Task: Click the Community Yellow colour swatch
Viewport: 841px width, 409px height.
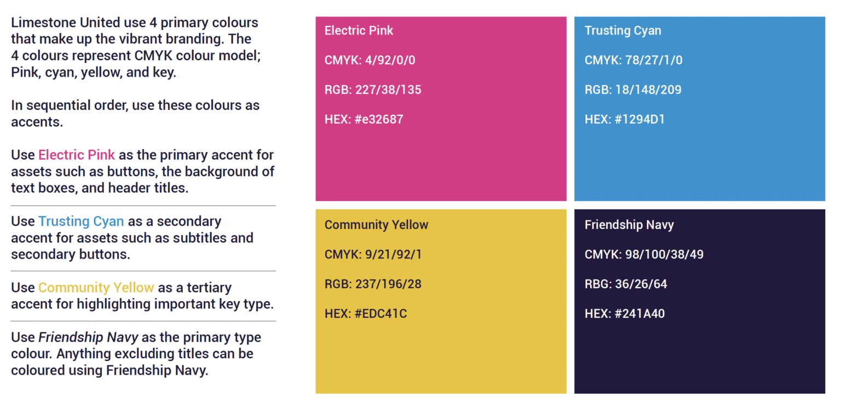Action: (441, 301)
